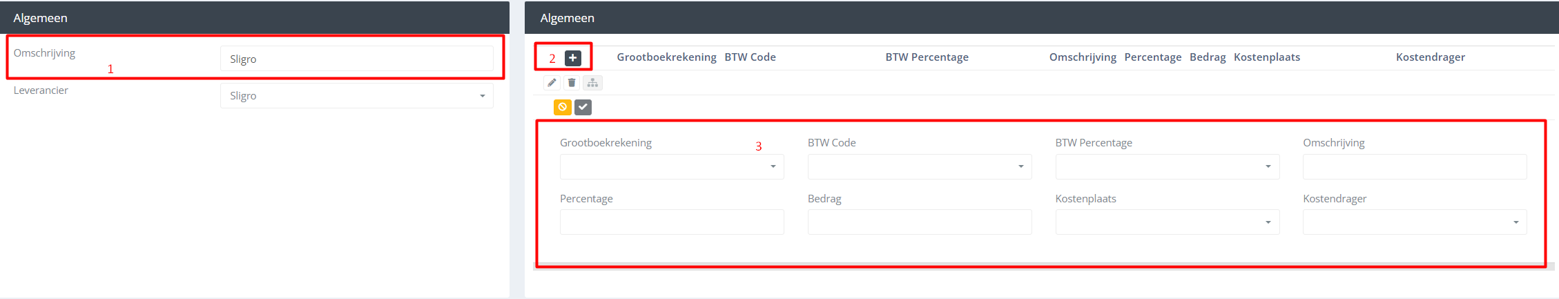Screen dimensions: 1559x299
Task: Click the Omschrijving field containing Sligro
Action: pos(356,59)
